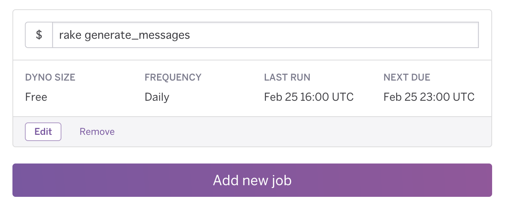This screenshot has width=510, height=210.
Task: Click the generate_messages text in the command
Action: coord(137,36)
